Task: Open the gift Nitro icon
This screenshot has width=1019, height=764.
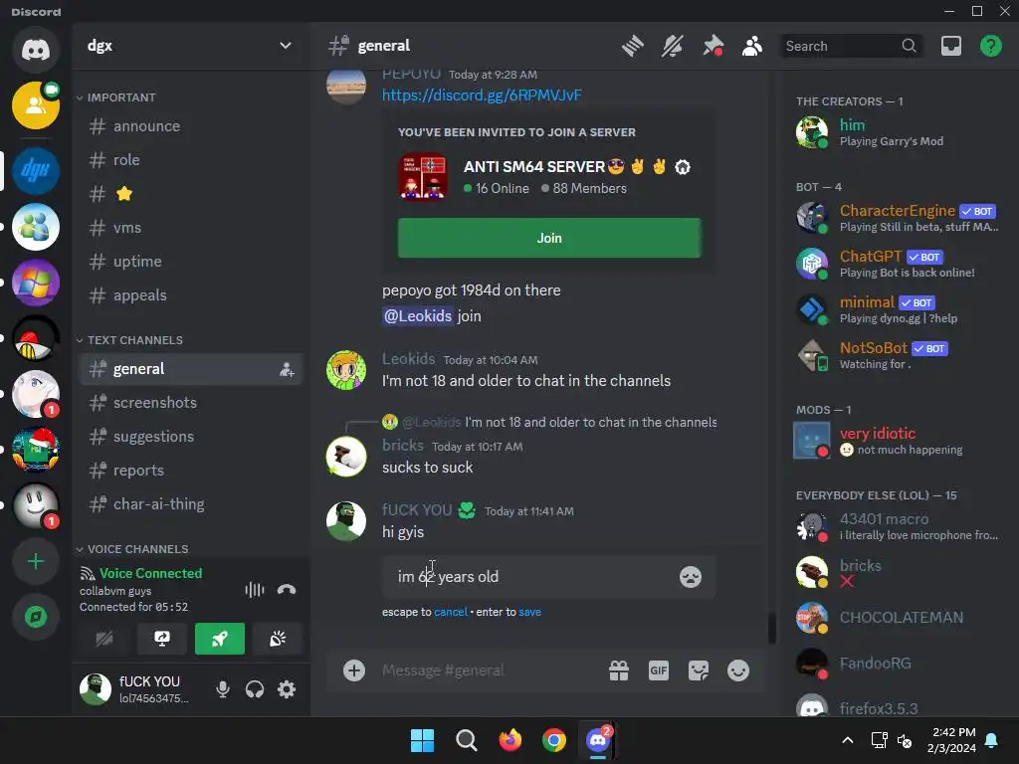Action: [x=619, y=670]
